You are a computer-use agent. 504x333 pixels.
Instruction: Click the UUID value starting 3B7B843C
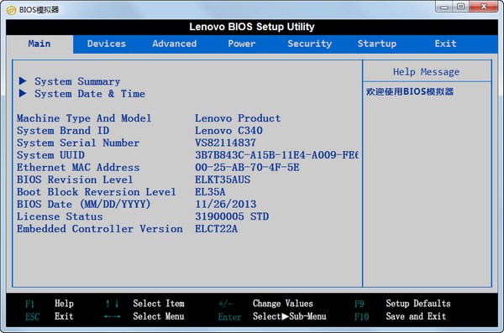(x=276, y=155)
